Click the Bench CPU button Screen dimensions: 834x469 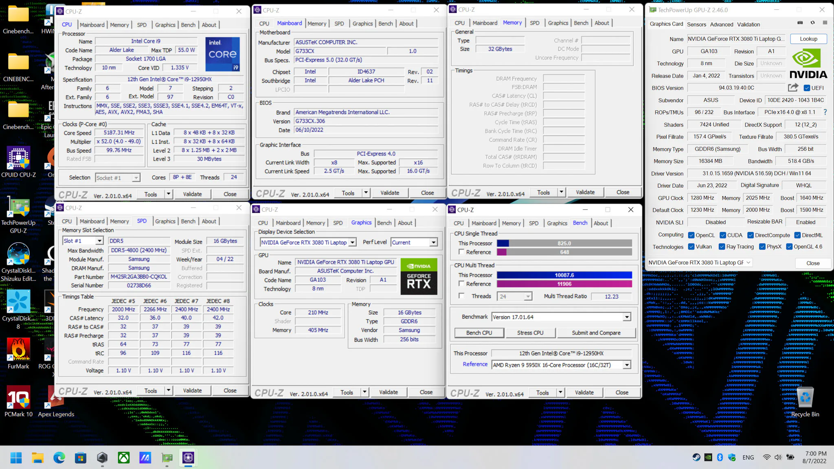(x=479, y=333)
